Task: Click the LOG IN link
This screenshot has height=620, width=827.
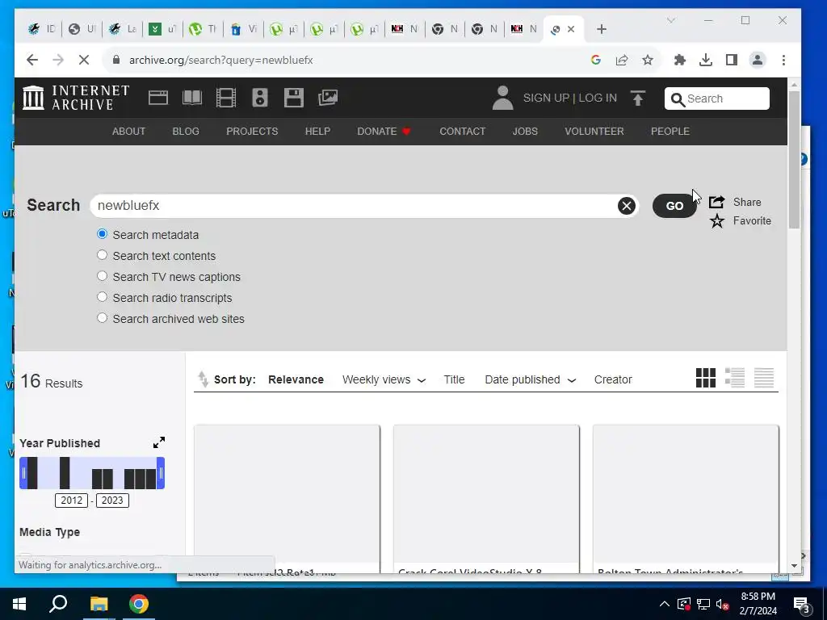Action: tap(598, 98)
